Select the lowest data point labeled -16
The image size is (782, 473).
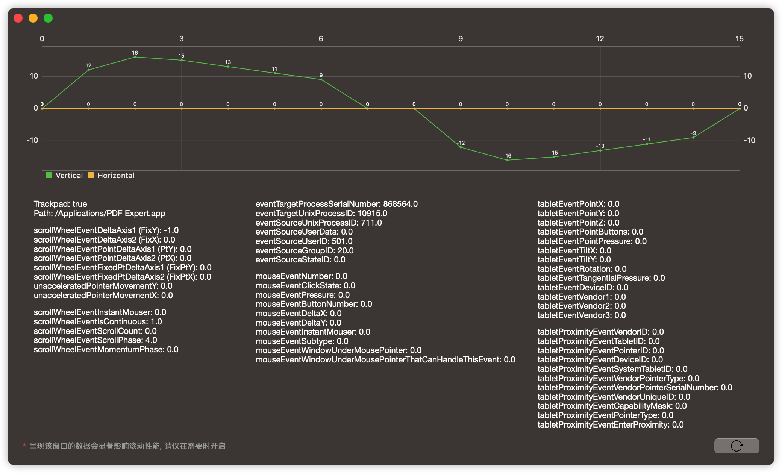pos(507,160)
